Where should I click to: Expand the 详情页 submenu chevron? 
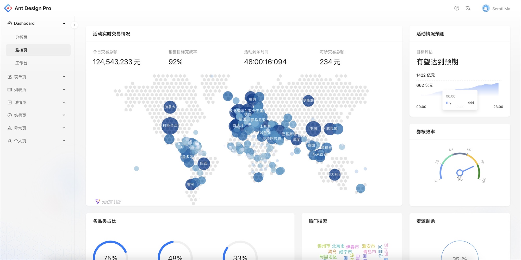tap(64, 102)
